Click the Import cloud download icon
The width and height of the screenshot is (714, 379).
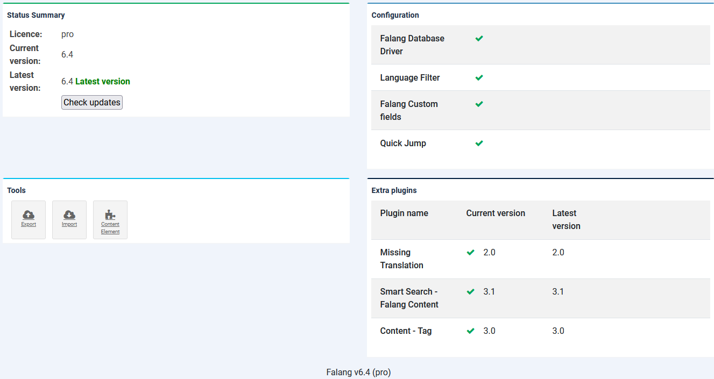point(69,215)
